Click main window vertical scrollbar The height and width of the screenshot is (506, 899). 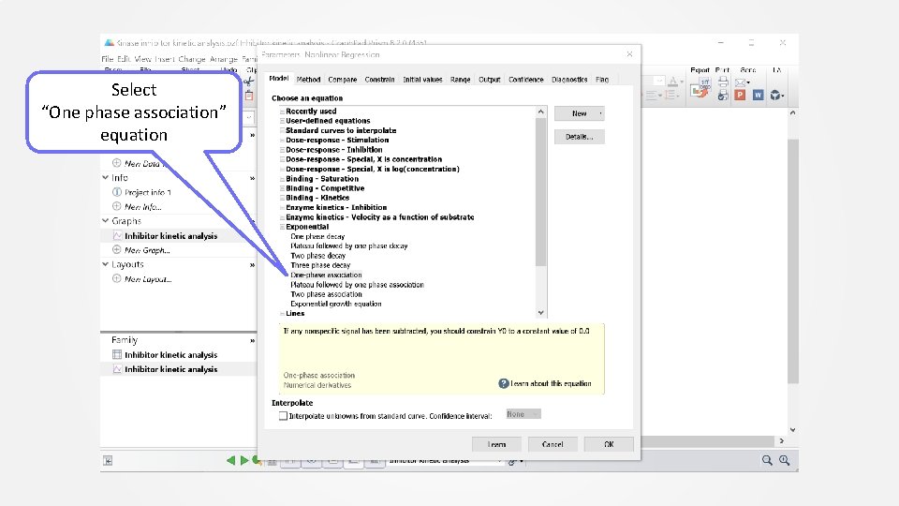[792, 261]
